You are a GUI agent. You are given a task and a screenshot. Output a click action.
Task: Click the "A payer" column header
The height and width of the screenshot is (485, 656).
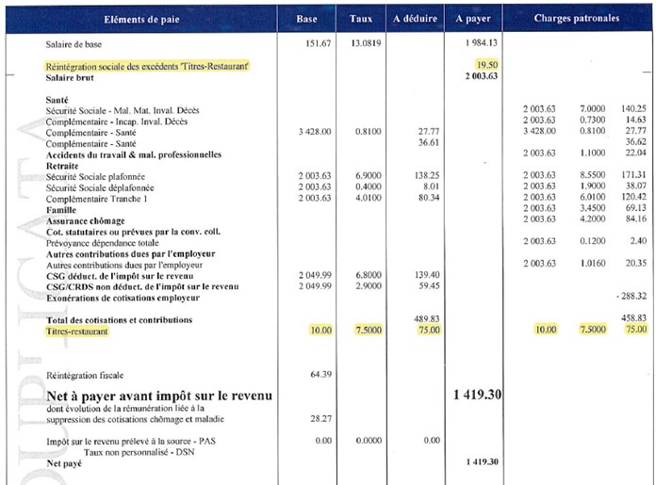473,19
